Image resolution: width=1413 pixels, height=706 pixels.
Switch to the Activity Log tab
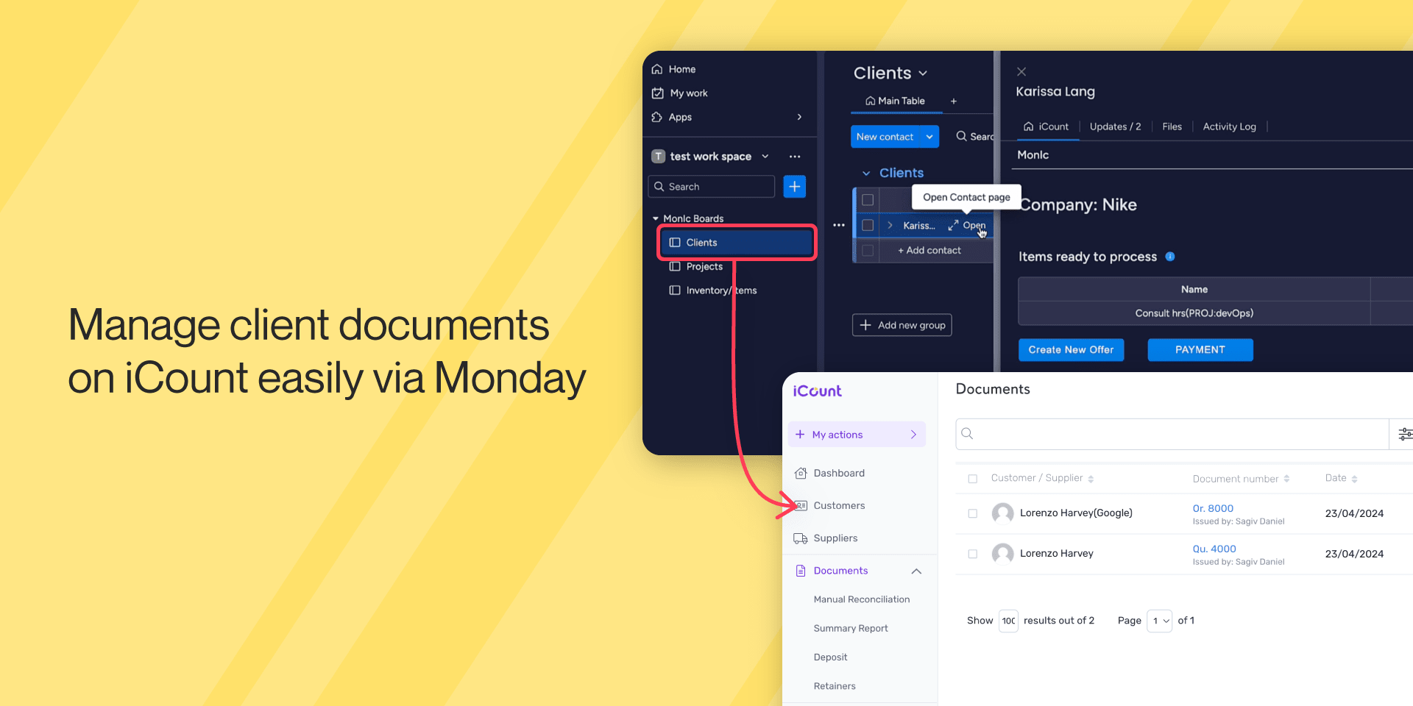point(1230,126)
